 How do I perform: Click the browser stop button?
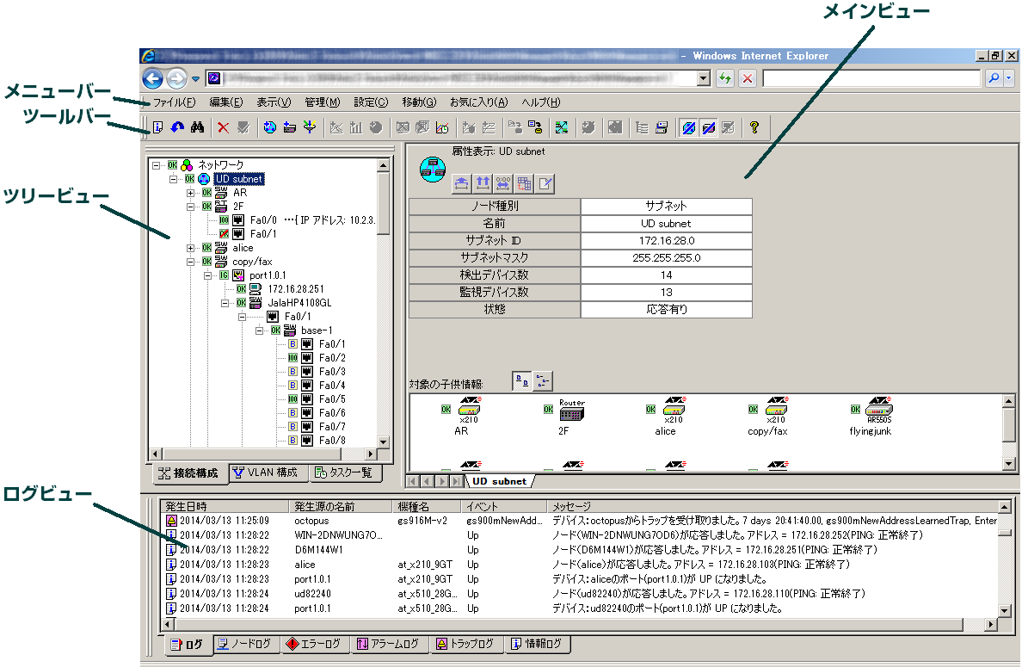(x=747, y=79)
